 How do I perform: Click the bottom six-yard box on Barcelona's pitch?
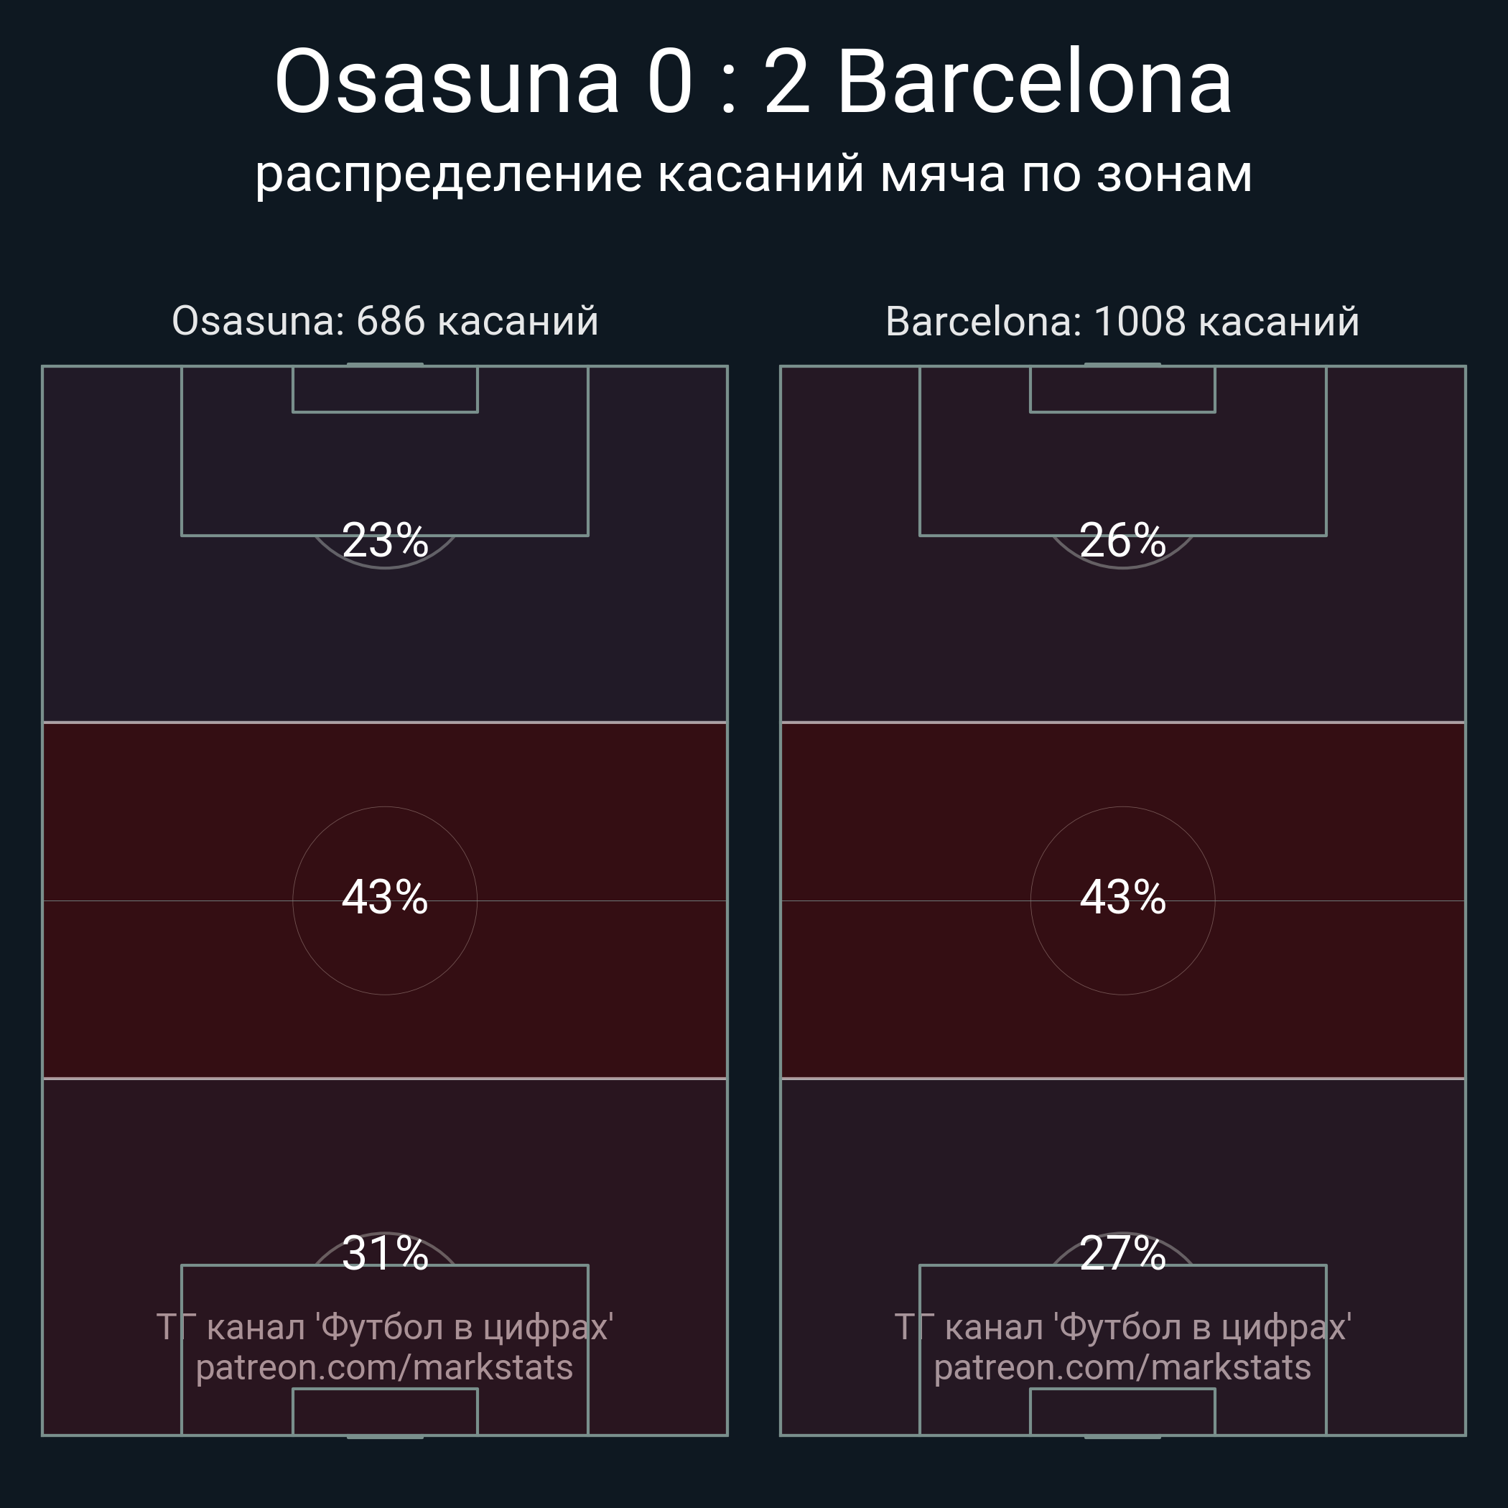(1122, 1411)
